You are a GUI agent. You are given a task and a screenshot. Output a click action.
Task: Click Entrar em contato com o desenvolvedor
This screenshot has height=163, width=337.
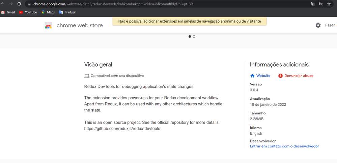[284, 146]
